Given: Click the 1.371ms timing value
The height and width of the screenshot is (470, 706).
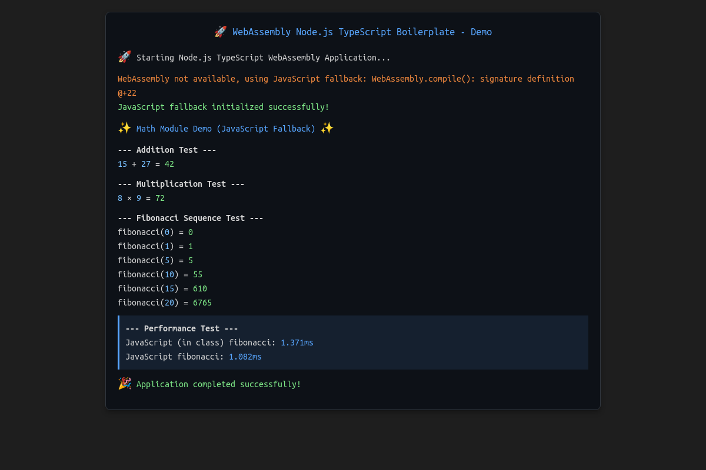Looking at the screenshot, I should tap(297, 343).
